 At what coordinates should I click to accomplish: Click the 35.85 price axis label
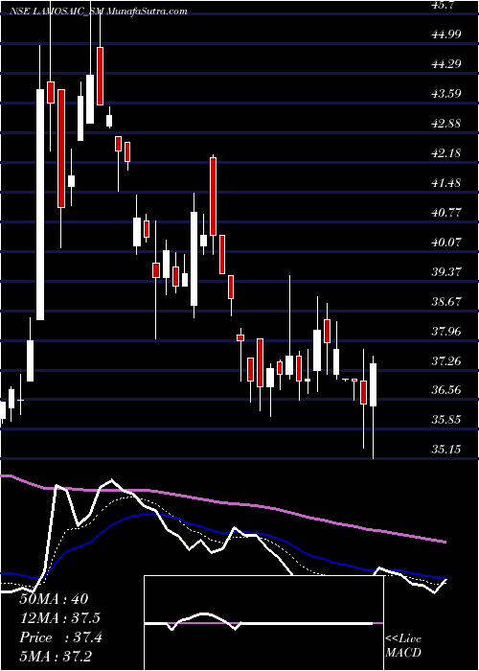(x=447, y=420)
